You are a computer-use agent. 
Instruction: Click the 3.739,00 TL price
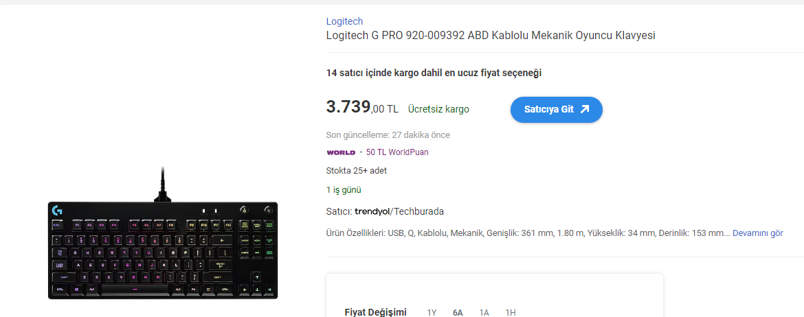coord(362,108)
